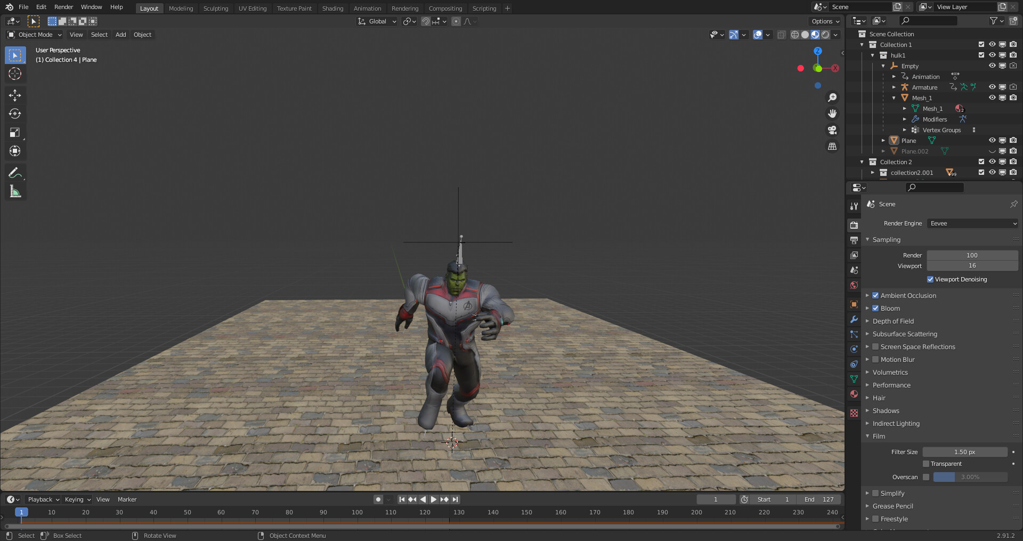Click the Overscan percentage slider
Image resolution: width=1023 pixels, height=541 pixels.
(970, 478)
